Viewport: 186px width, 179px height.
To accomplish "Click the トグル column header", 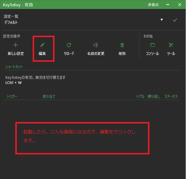I will coord(140,97).
